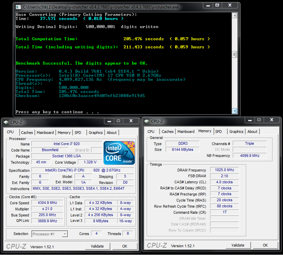283x255 pixels.
Task: Click the y-cruncher console window title icon
Action: coord(19,6)
